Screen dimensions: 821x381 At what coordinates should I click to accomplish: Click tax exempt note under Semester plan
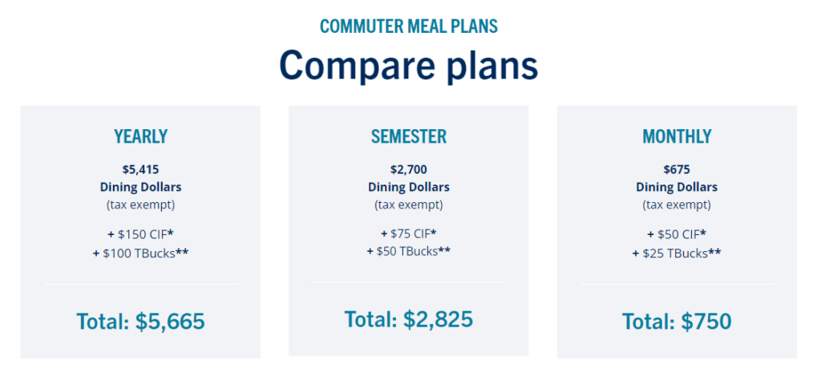point(408,205)
